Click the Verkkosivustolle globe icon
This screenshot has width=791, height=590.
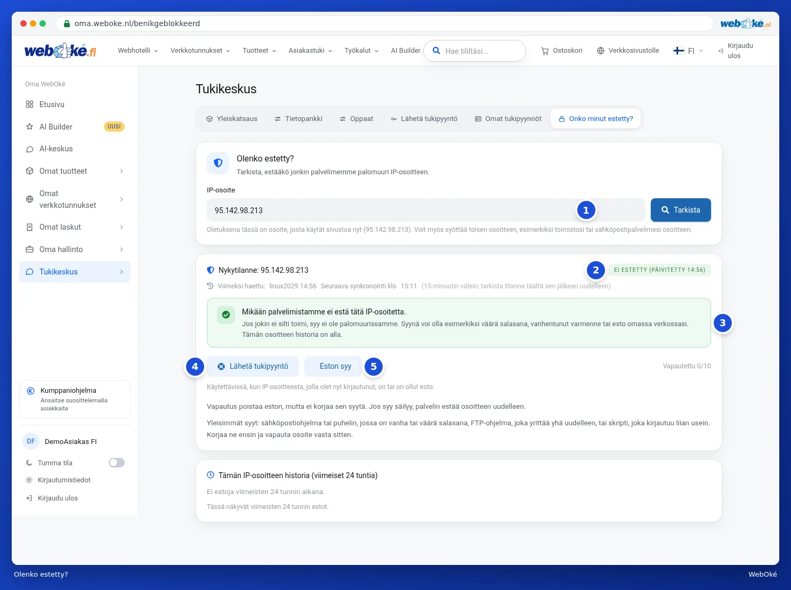601,51
